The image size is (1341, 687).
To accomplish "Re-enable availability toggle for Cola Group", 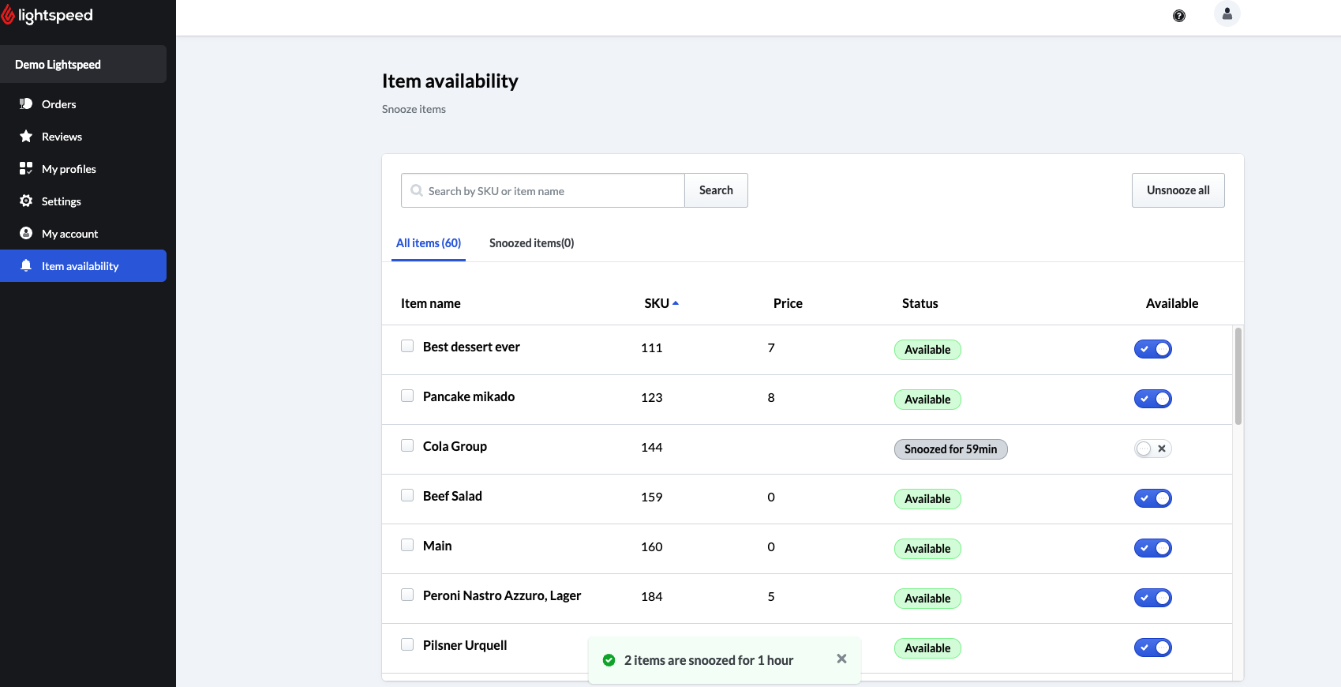I will 1152,449.
